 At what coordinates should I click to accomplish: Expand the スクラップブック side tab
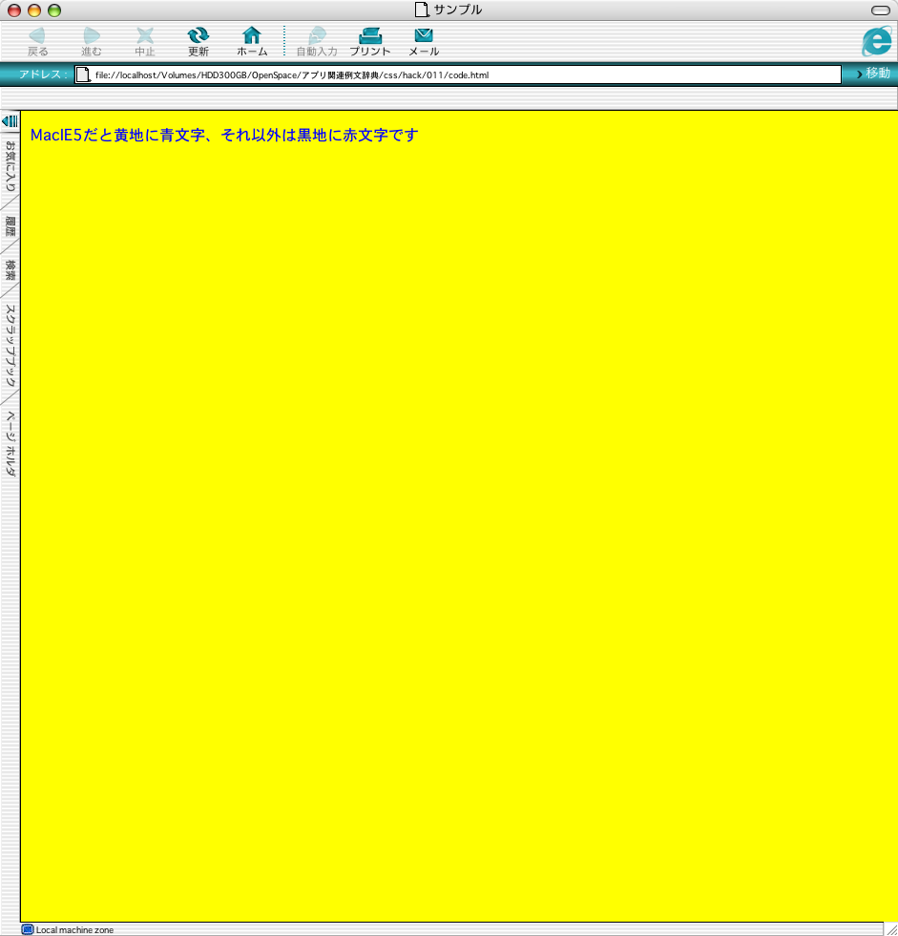10,345
